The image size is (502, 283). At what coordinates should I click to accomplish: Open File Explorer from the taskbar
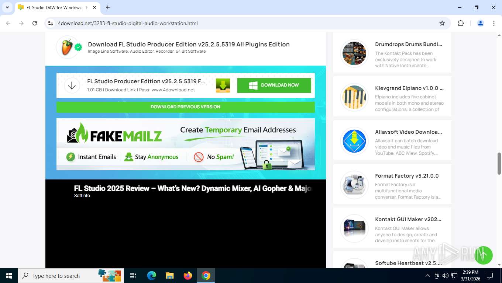pos(169,276)
